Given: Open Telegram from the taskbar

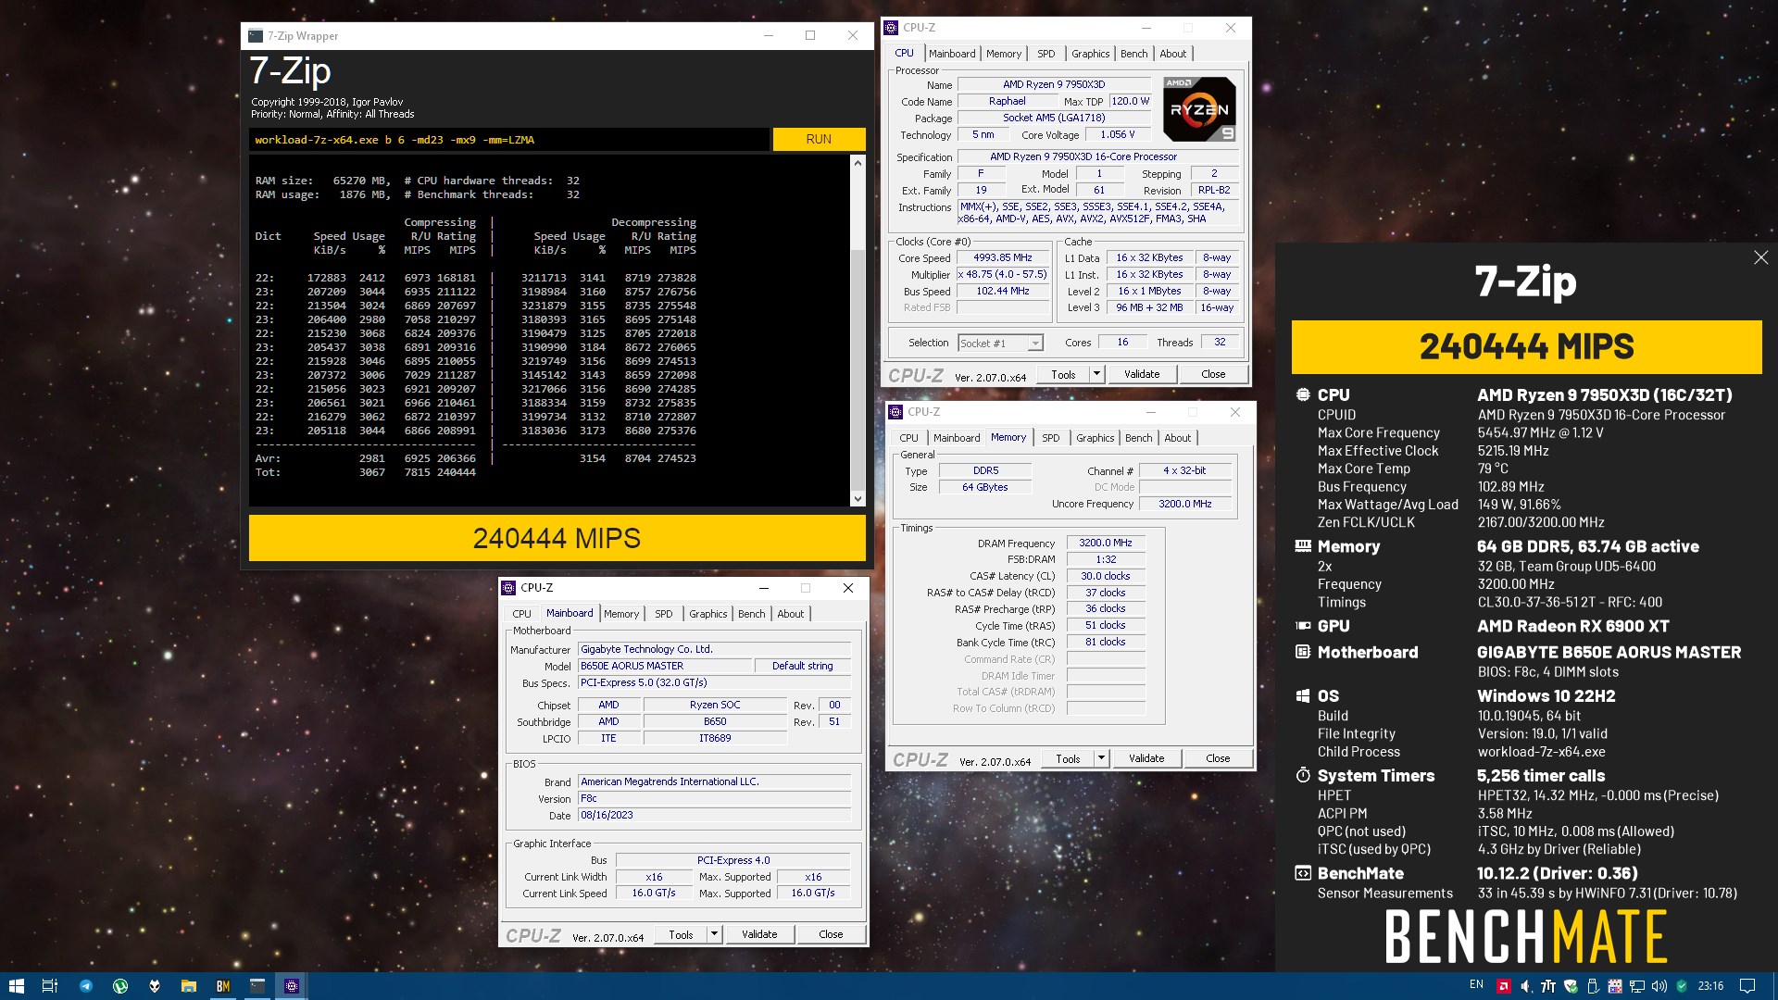Looking at the screenshot, I should point(85,985).
